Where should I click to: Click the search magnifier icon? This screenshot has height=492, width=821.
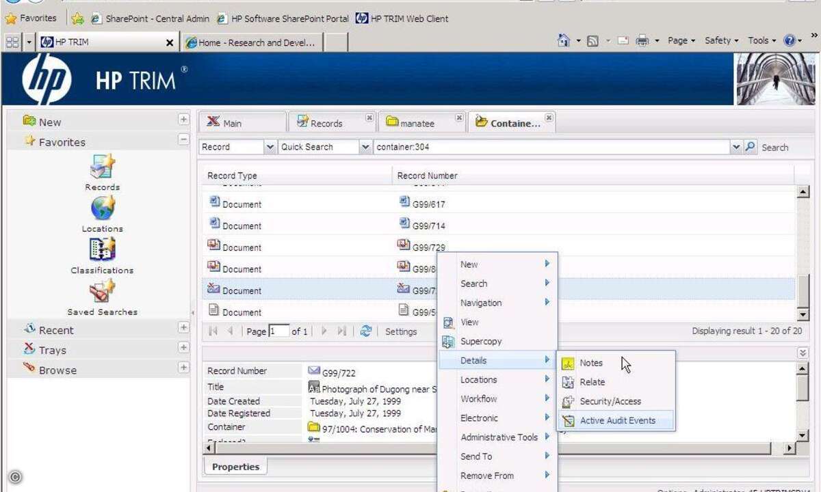pyautogui.click(x=750, y=147)
